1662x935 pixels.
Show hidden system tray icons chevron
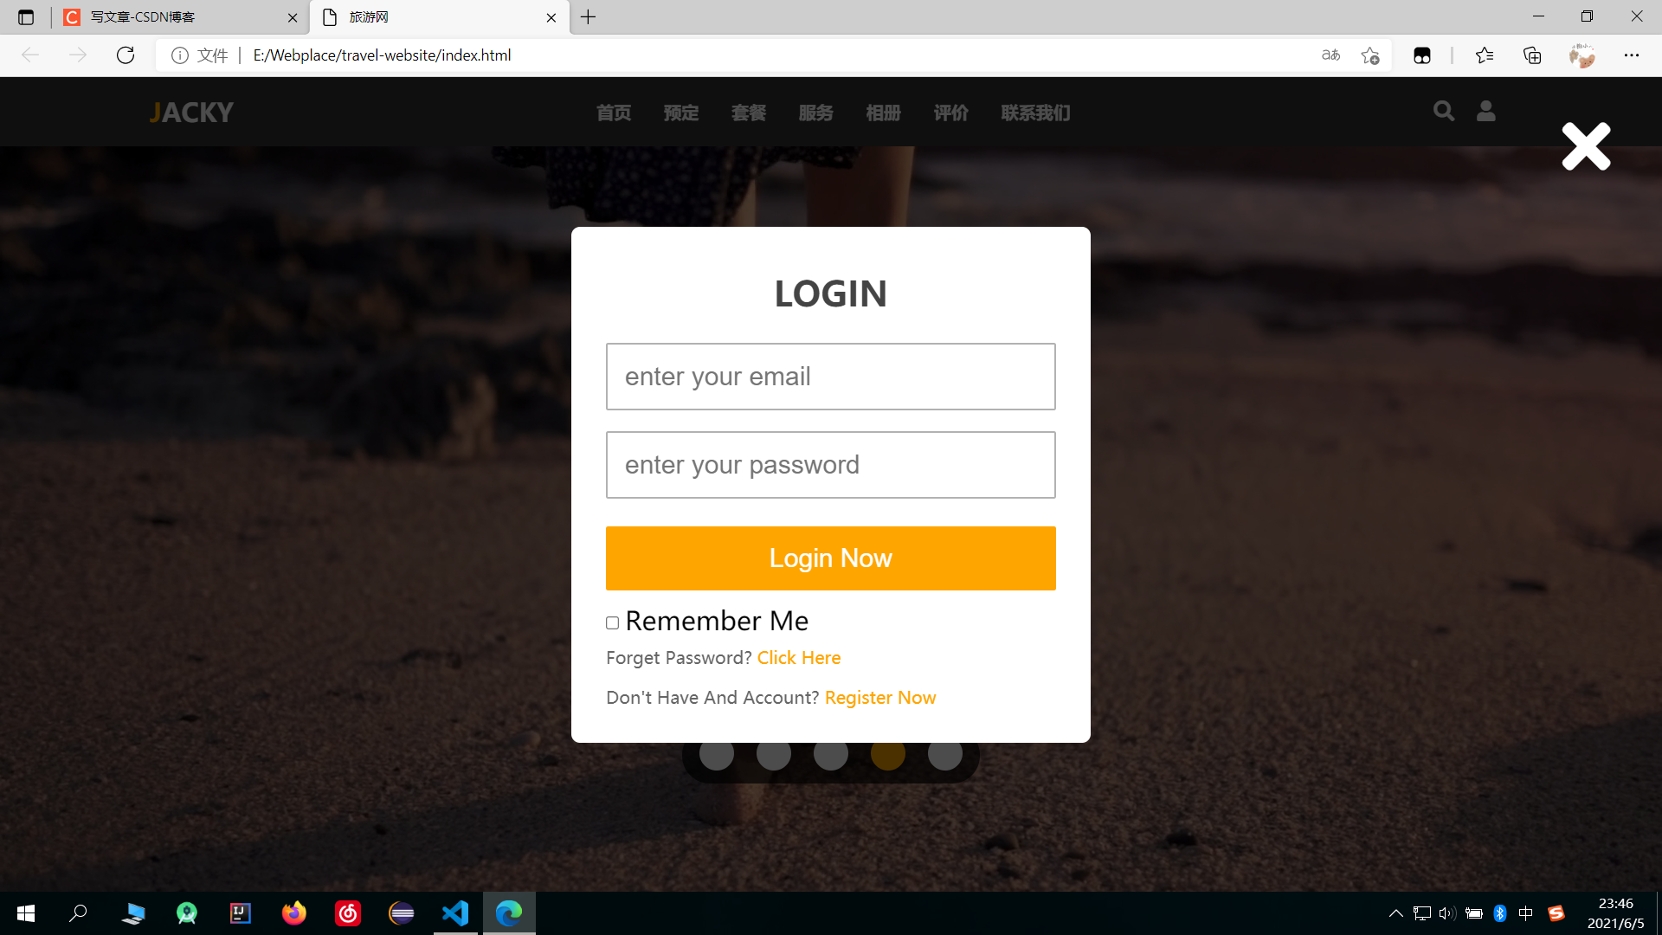point(1395,912)
